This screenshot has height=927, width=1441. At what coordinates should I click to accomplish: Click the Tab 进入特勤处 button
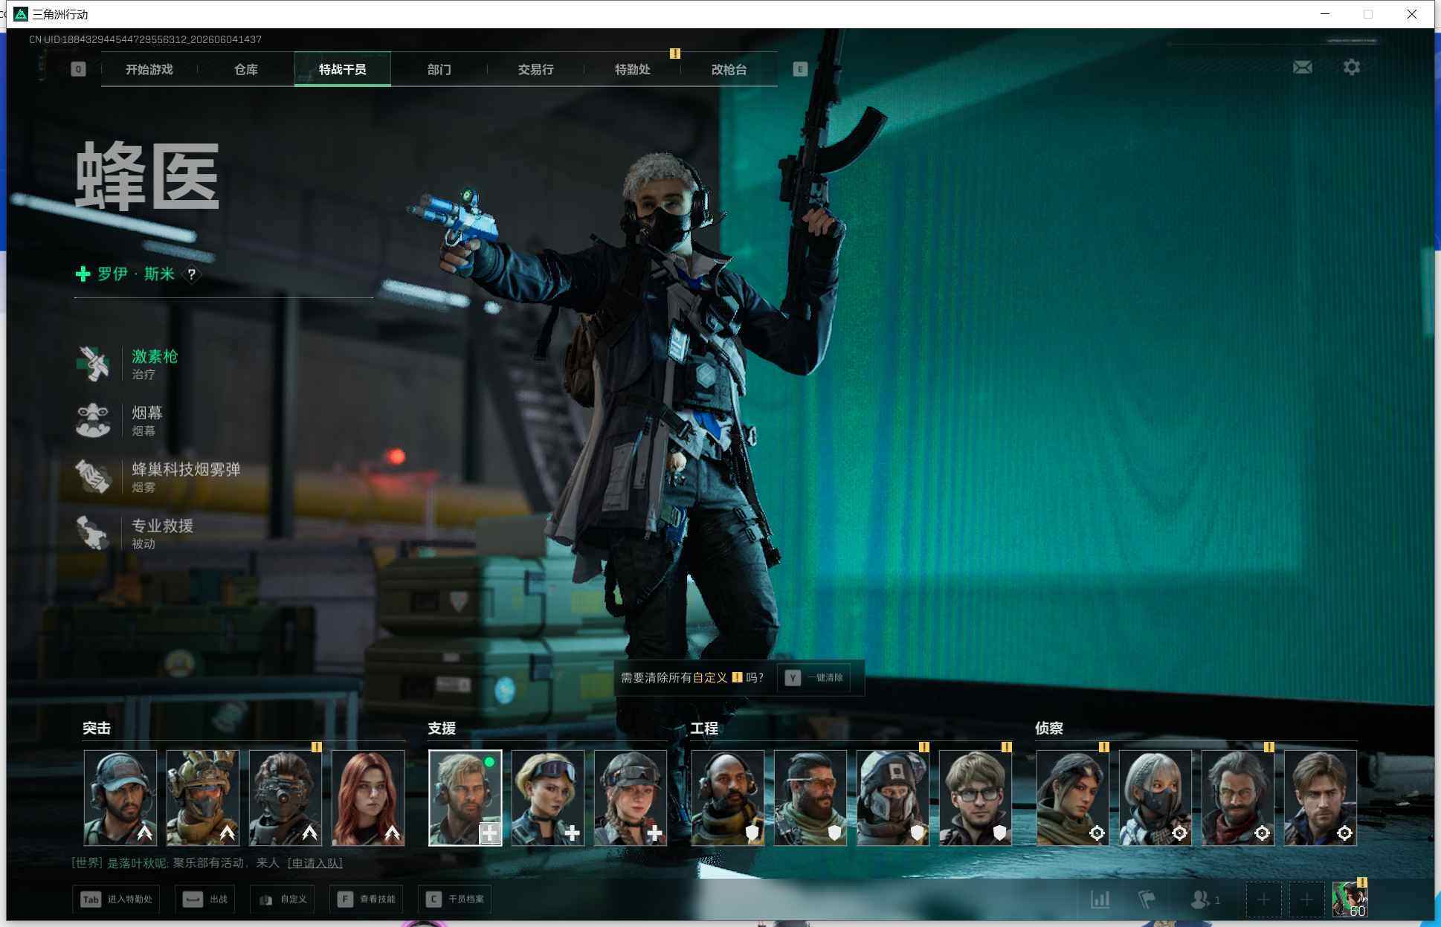pos(116,899)
